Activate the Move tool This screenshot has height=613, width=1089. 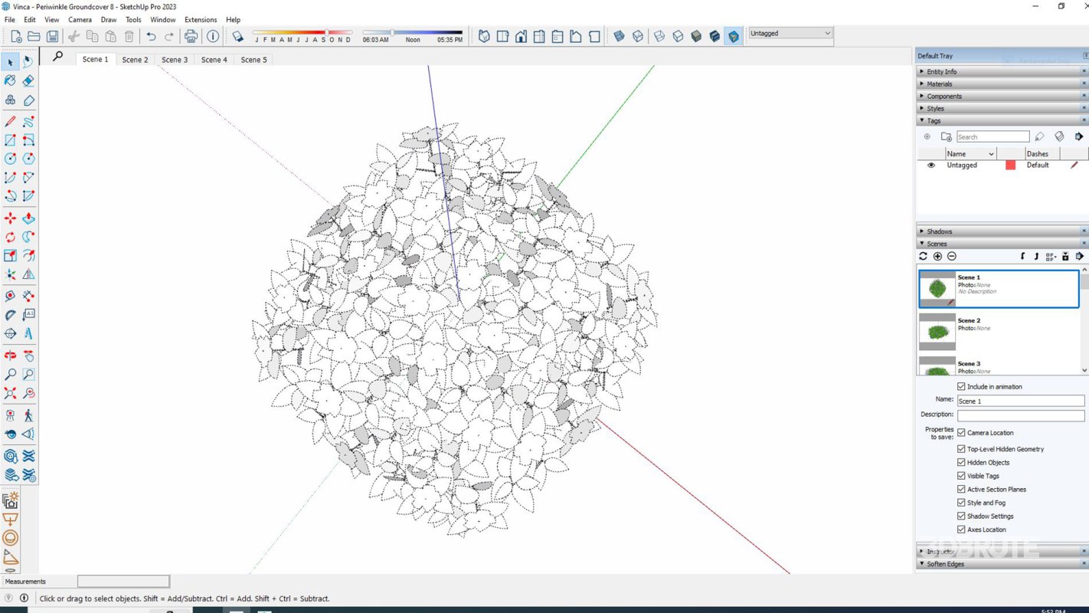tap(10, 218)
